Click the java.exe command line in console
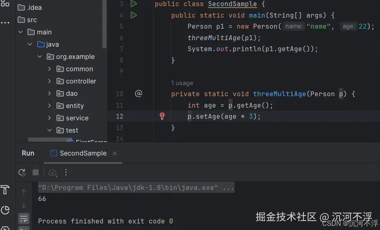 136,187
